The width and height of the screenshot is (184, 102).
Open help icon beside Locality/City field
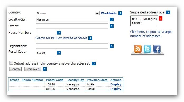click(112, 20)
